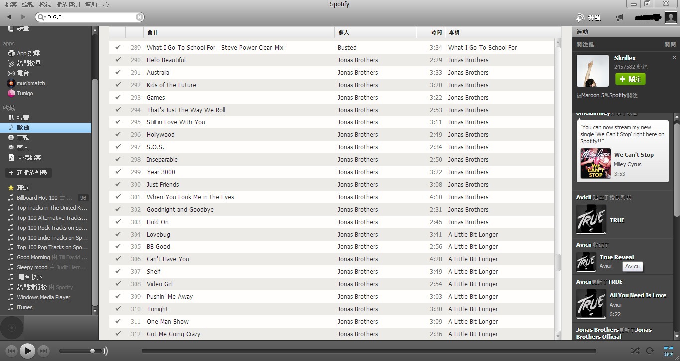Click the search input field
The height and width of the screenshot is (361, 680).
(90, 17)
